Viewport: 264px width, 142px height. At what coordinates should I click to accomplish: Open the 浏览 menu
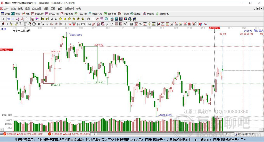(13, 8)
